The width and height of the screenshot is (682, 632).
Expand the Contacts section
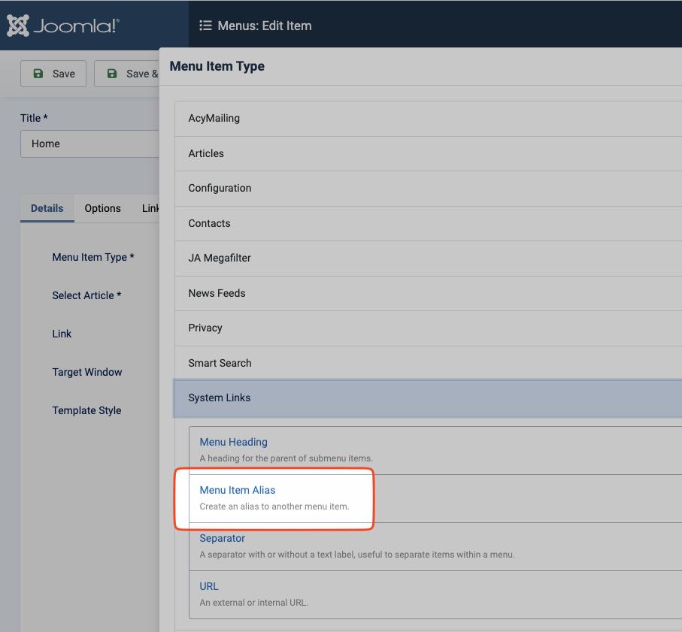(209, 223)
